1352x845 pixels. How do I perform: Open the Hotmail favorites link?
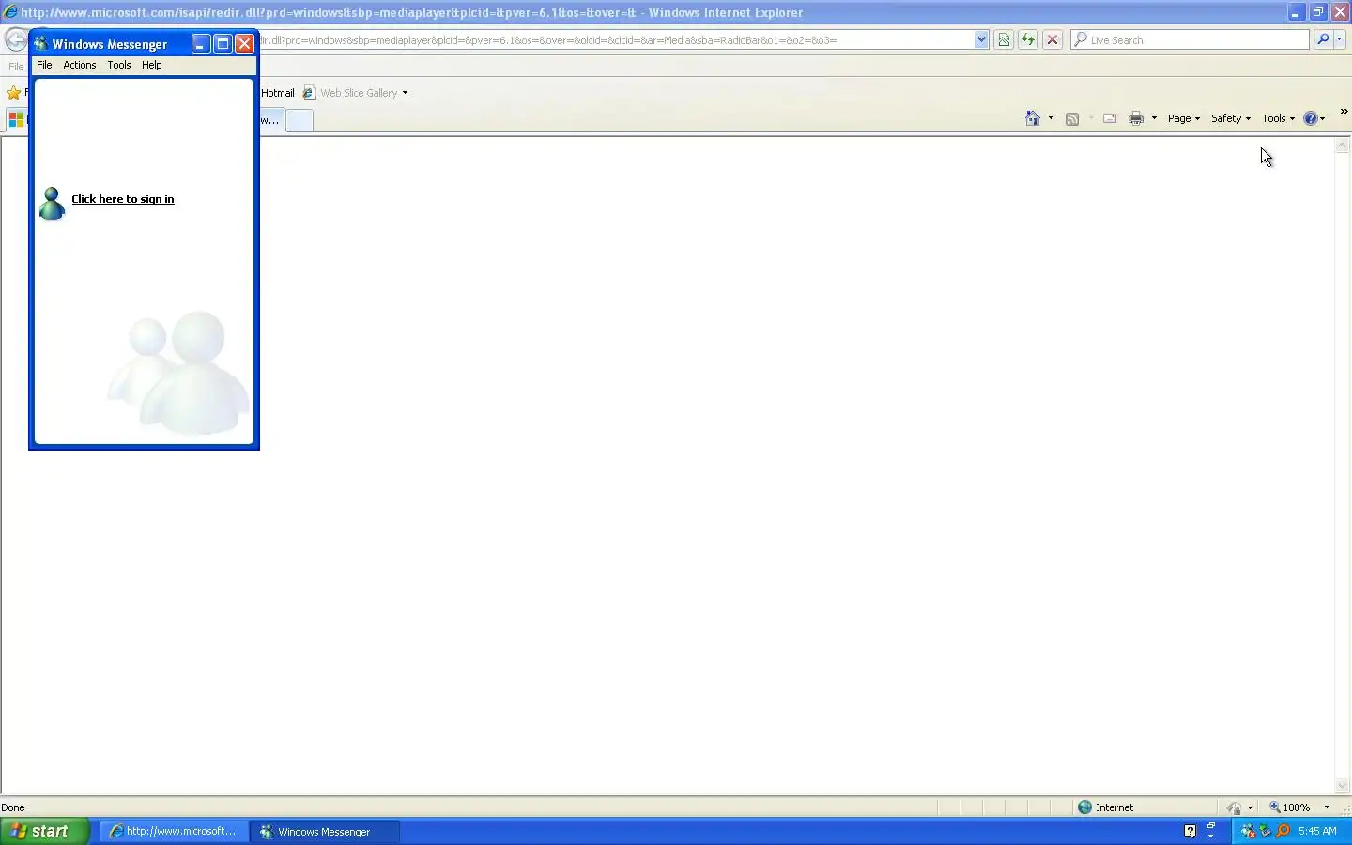(x=278, y=93)
